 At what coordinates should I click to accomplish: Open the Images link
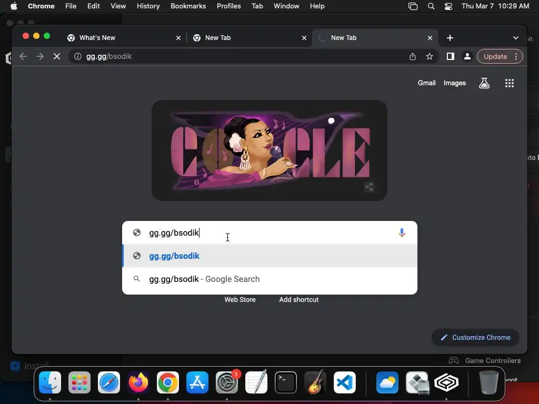[x=454, y=83]
